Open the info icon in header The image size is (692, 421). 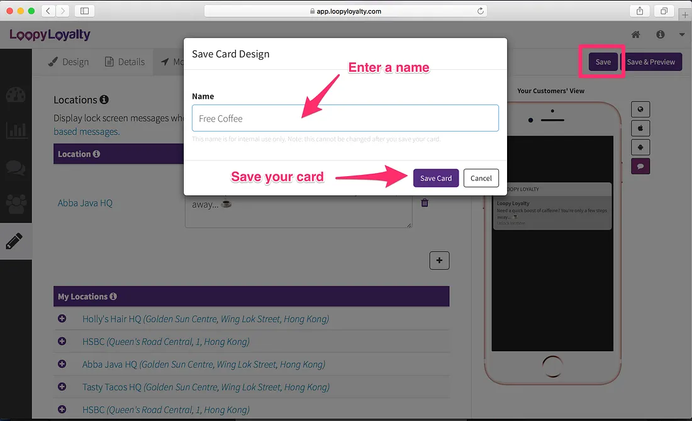pos(660,35)
